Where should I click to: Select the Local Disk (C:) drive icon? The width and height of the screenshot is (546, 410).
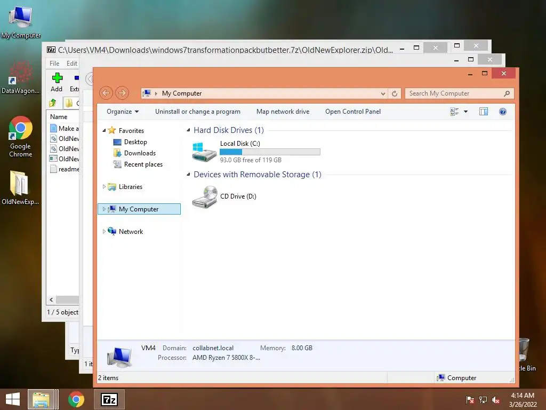tap(204, 152)
